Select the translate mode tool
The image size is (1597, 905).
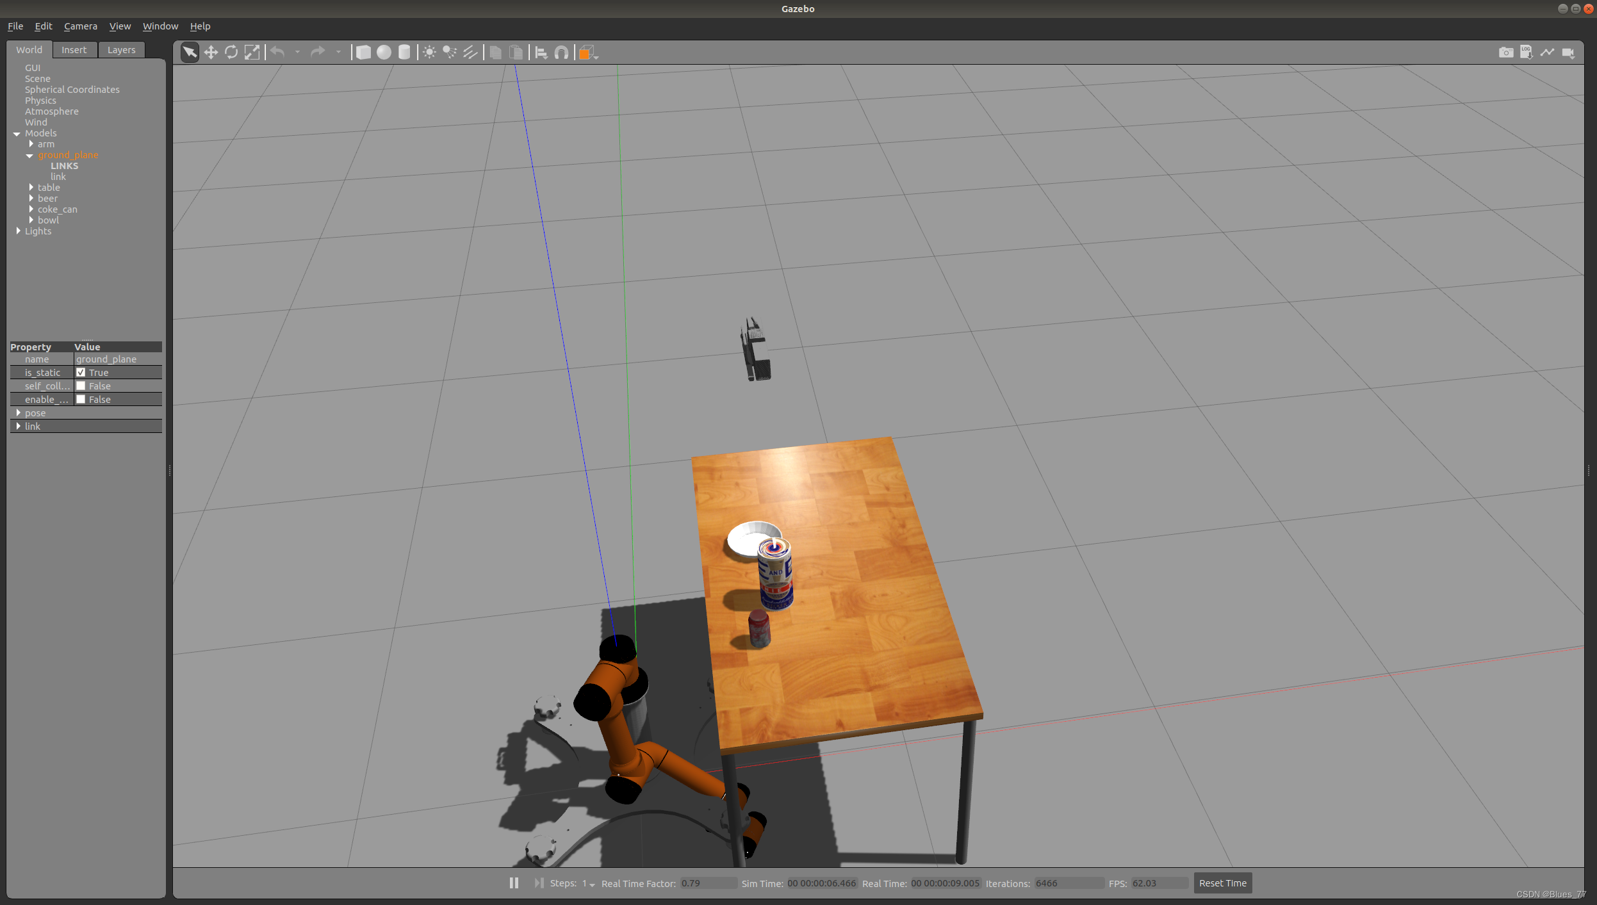pyautogui.click(x=211, y=53)
